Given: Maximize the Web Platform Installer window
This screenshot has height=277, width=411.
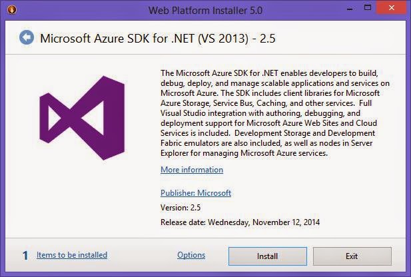Looking at the screenshot, I should [368, 7].
